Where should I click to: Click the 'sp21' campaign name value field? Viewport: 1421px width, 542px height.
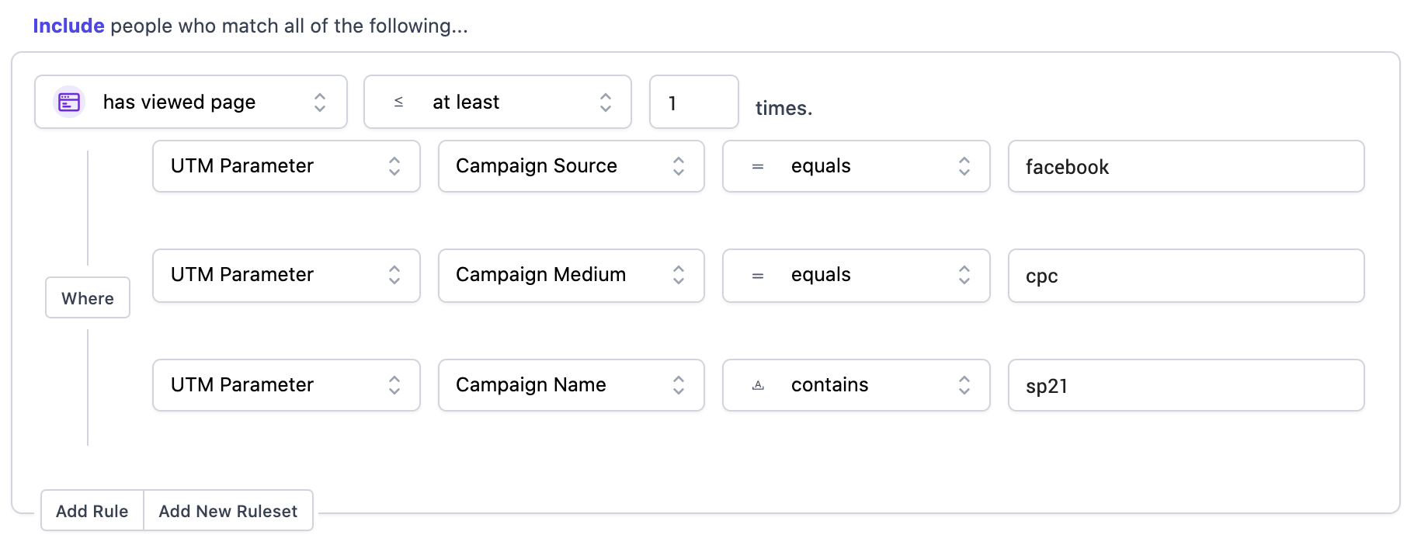pos(1186,385)
